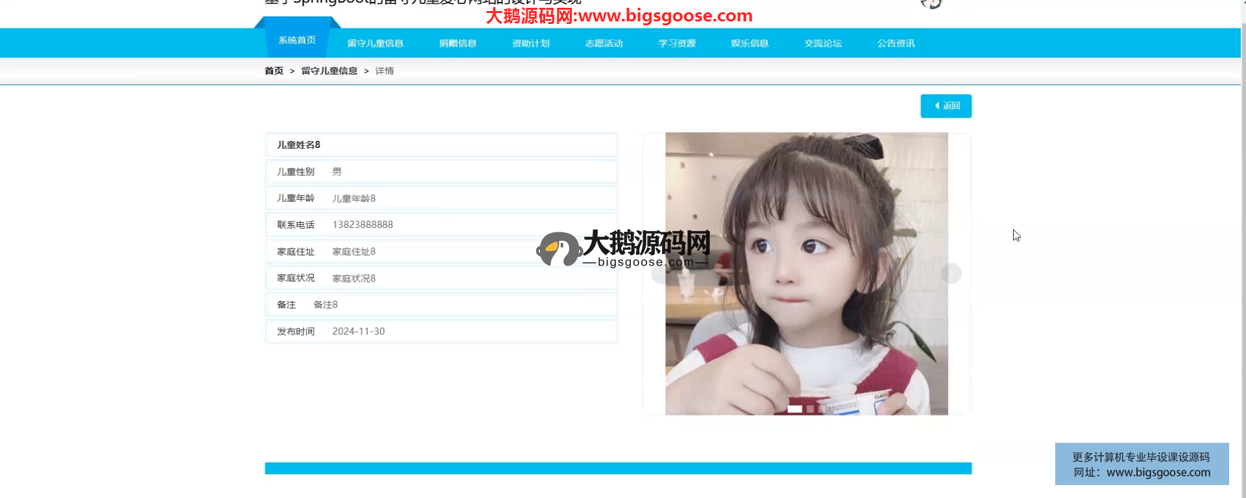Open 学习资源 in the nav bar
The width and height of the screenshot is (1246, 498).
coord(677,44)
